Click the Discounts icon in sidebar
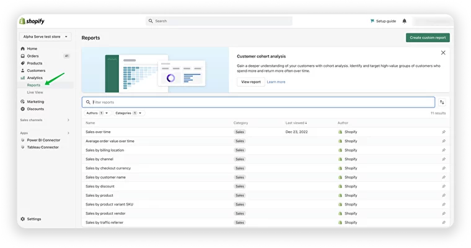 pyautogui.click(x=22, y=109)
